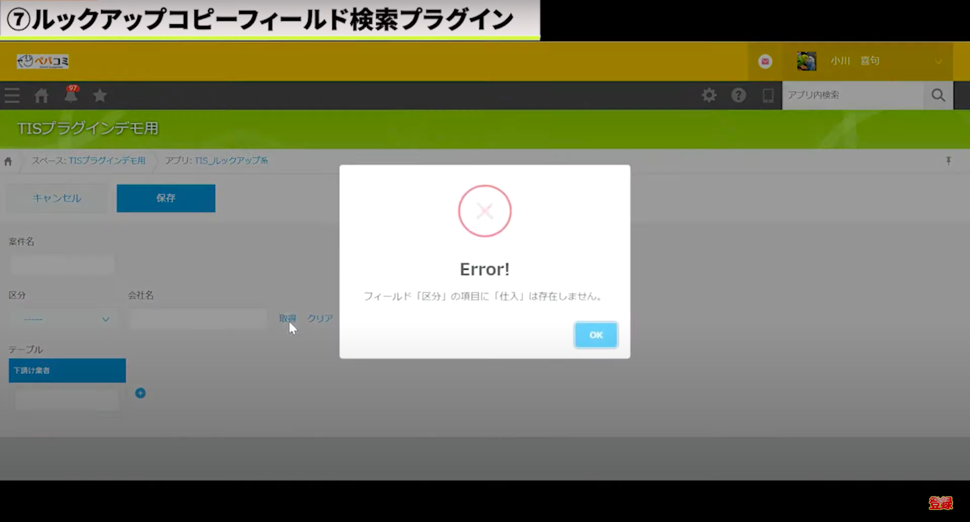Switch to mobile view icon

tap(768, 96)
